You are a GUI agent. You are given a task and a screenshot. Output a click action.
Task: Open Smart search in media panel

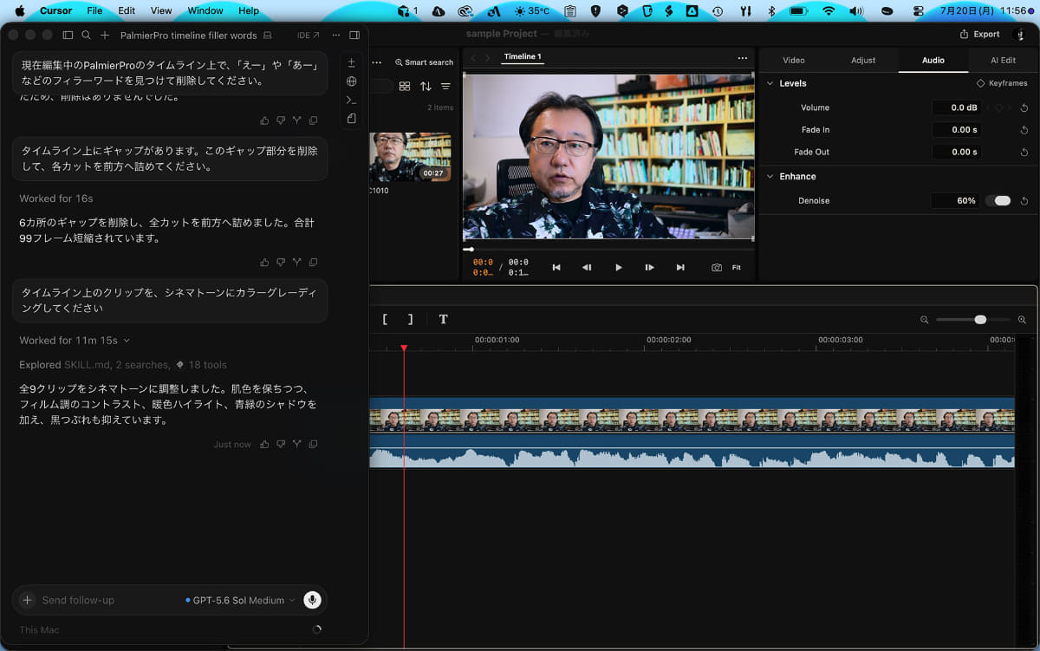click(424, 62)
